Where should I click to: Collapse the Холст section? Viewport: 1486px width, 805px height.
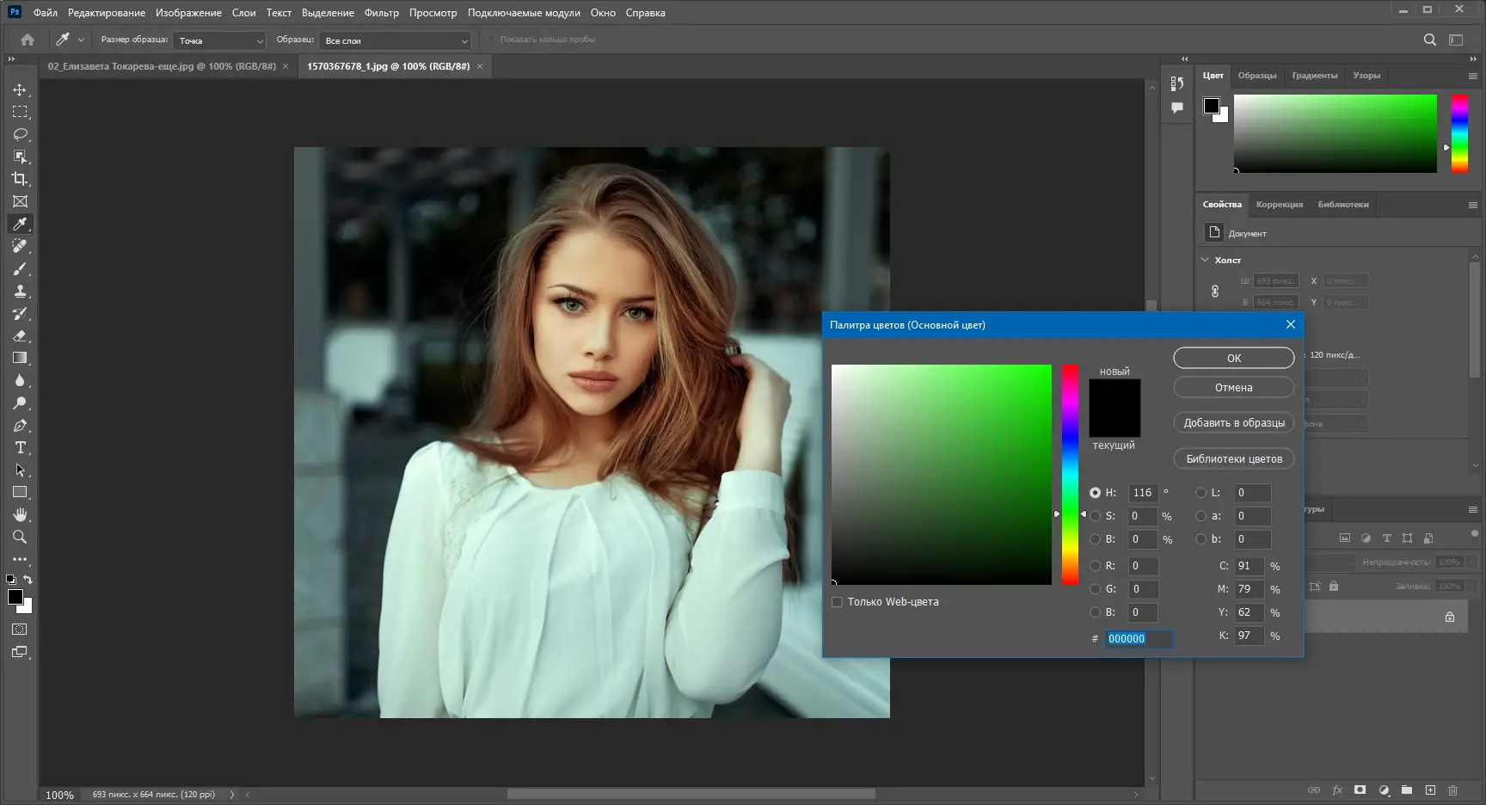[x=1205, y=260]
